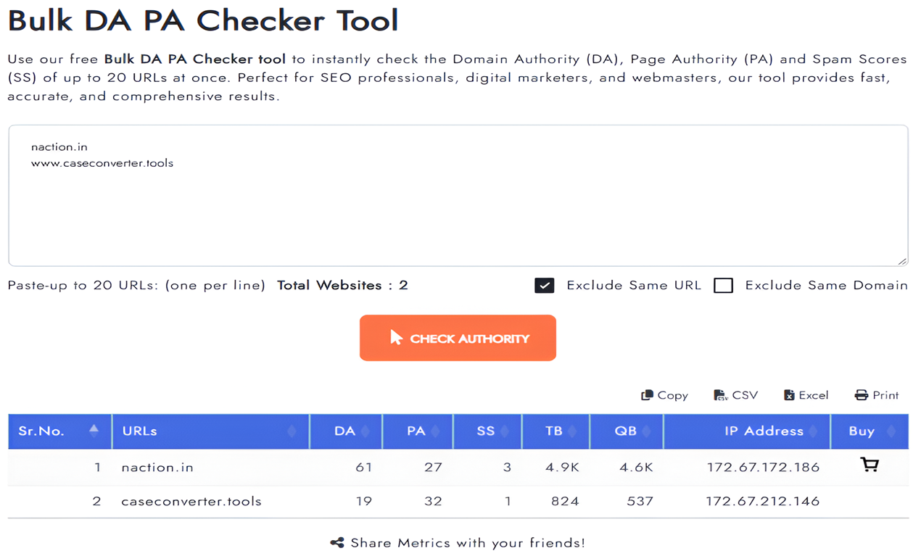Click the sort icon on the SS column
This screenshot has height=551, width=921.
(x=505, y=431)
